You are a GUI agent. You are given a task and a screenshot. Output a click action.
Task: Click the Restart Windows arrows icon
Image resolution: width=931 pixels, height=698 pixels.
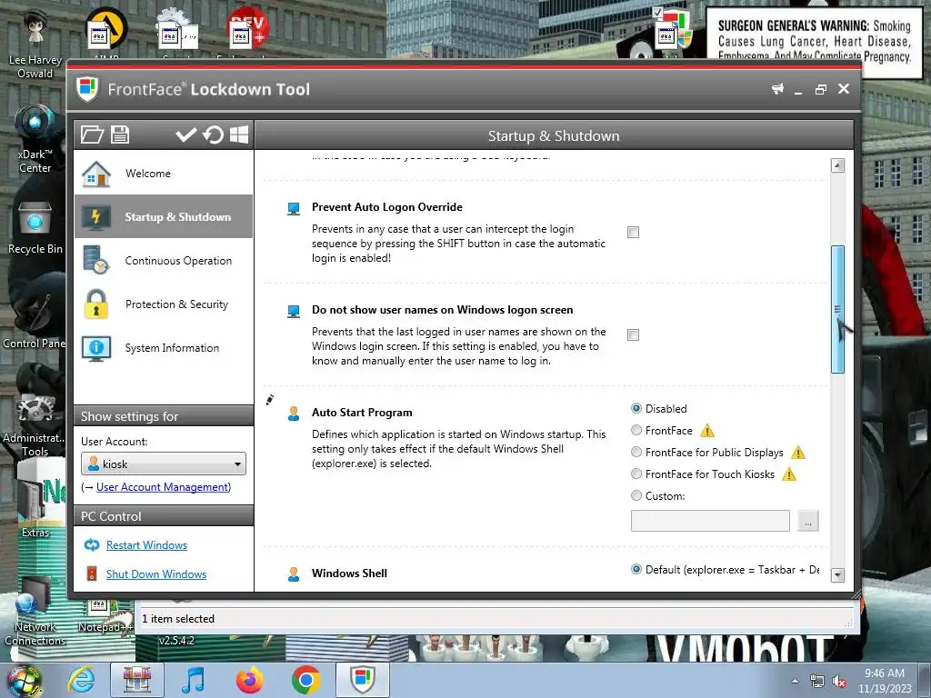[92, 545]
